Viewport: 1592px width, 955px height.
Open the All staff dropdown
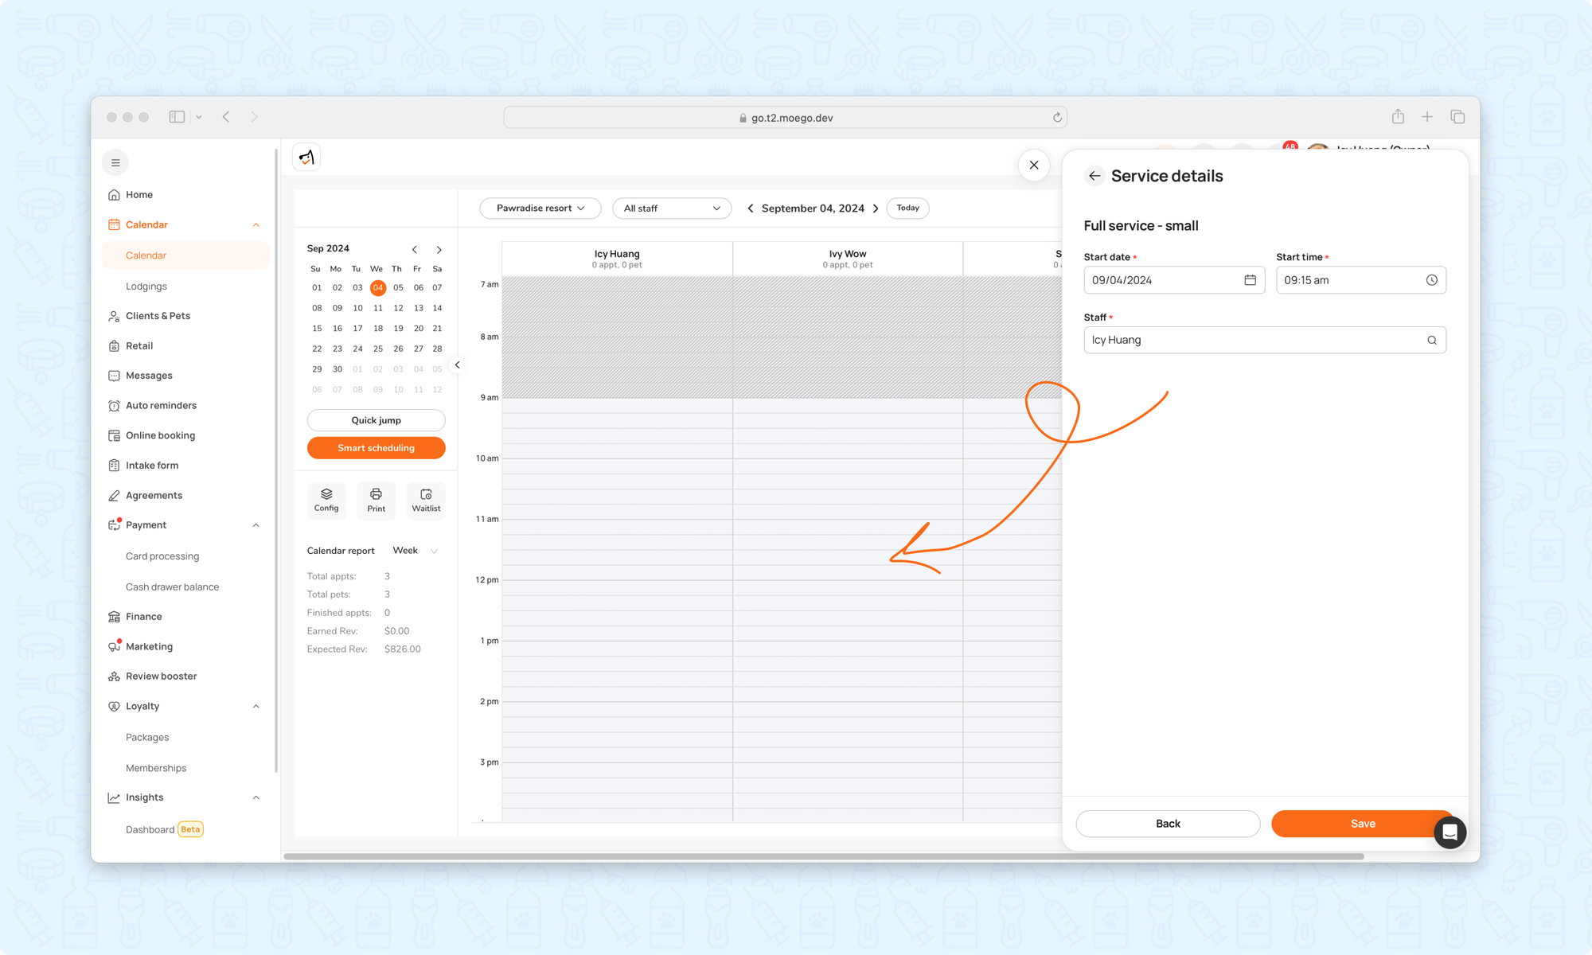[x=672, y=209]
